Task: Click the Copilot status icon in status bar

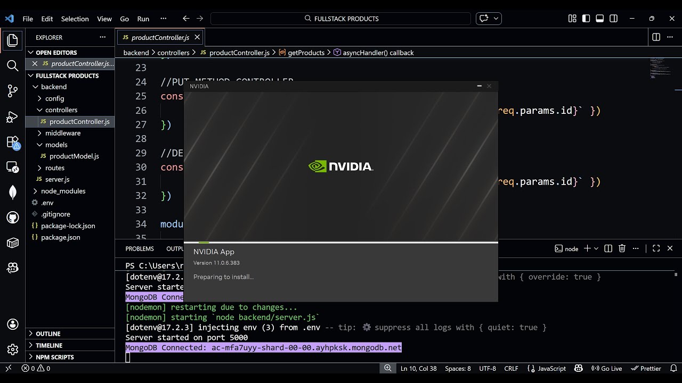Action: coord(579,368)
